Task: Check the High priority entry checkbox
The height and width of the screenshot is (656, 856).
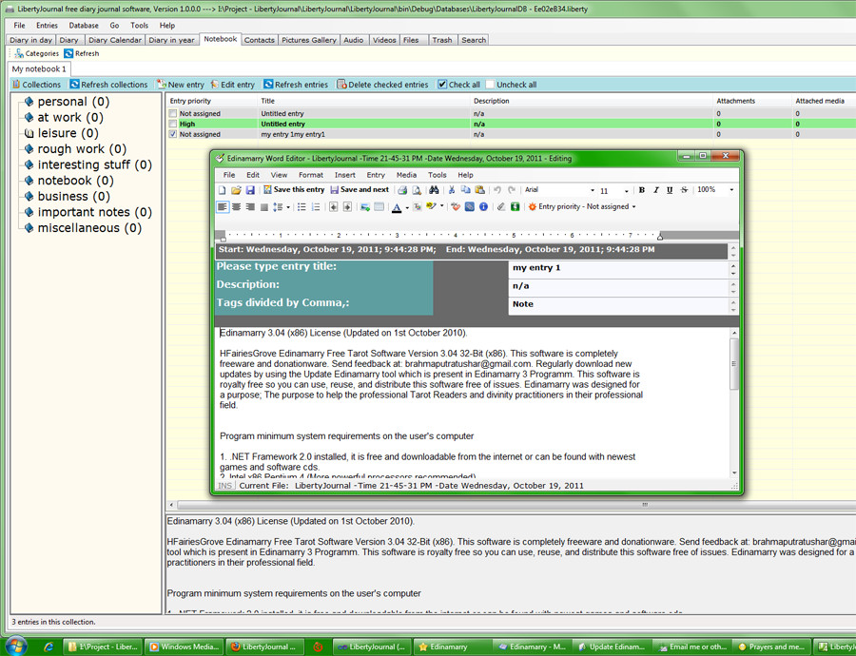Action: (173, 124)
